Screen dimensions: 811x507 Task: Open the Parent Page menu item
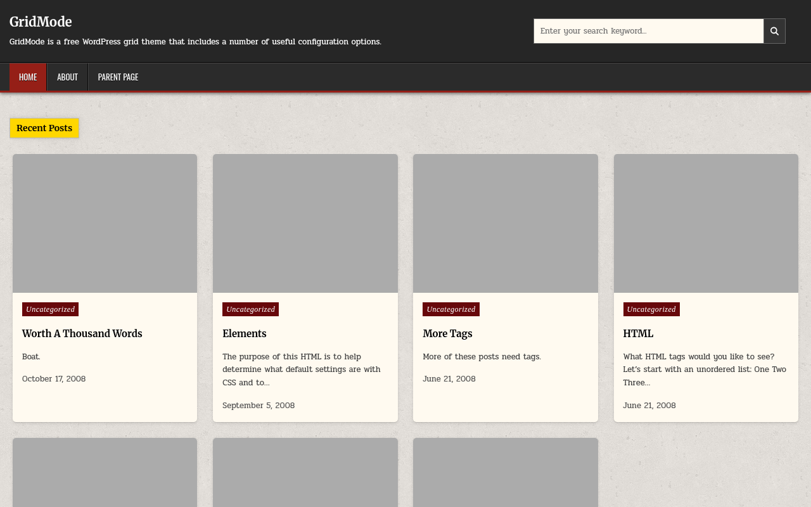tap(118, 77)
